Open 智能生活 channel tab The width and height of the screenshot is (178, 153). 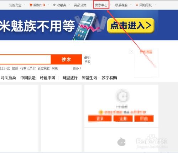(x=89, y=78)
